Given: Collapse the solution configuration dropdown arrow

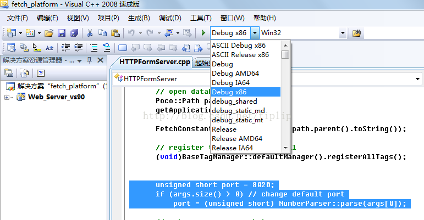Looking at the screenshot, I should point(255,33).
